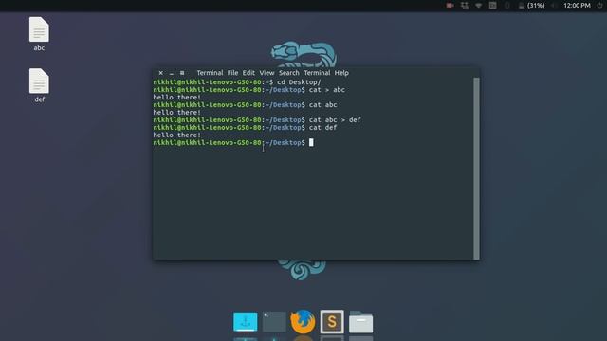Click the terminal vertical scrollbar

[x=476, y=169]
